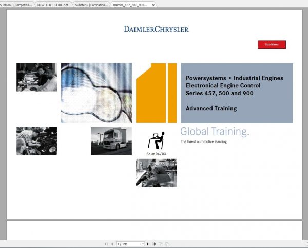
Task: Click the DaimlerChrysler logo
Action: [x=156, y=29]
